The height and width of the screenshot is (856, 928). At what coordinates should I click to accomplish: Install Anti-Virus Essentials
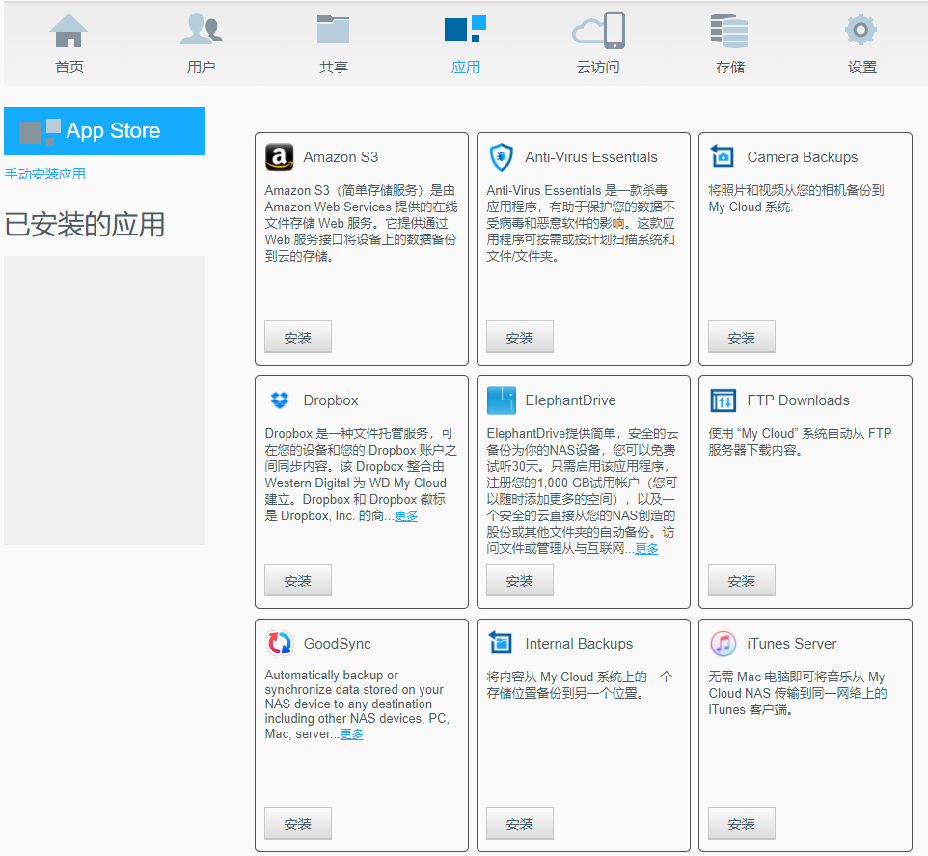point(520,337)
